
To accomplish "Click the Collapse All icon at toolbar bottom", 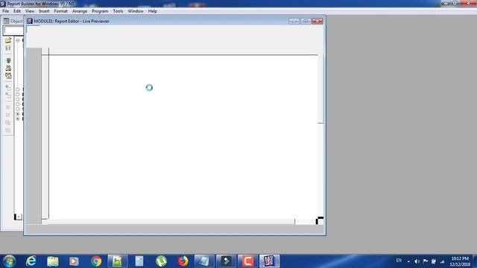I will coord(8,130).
